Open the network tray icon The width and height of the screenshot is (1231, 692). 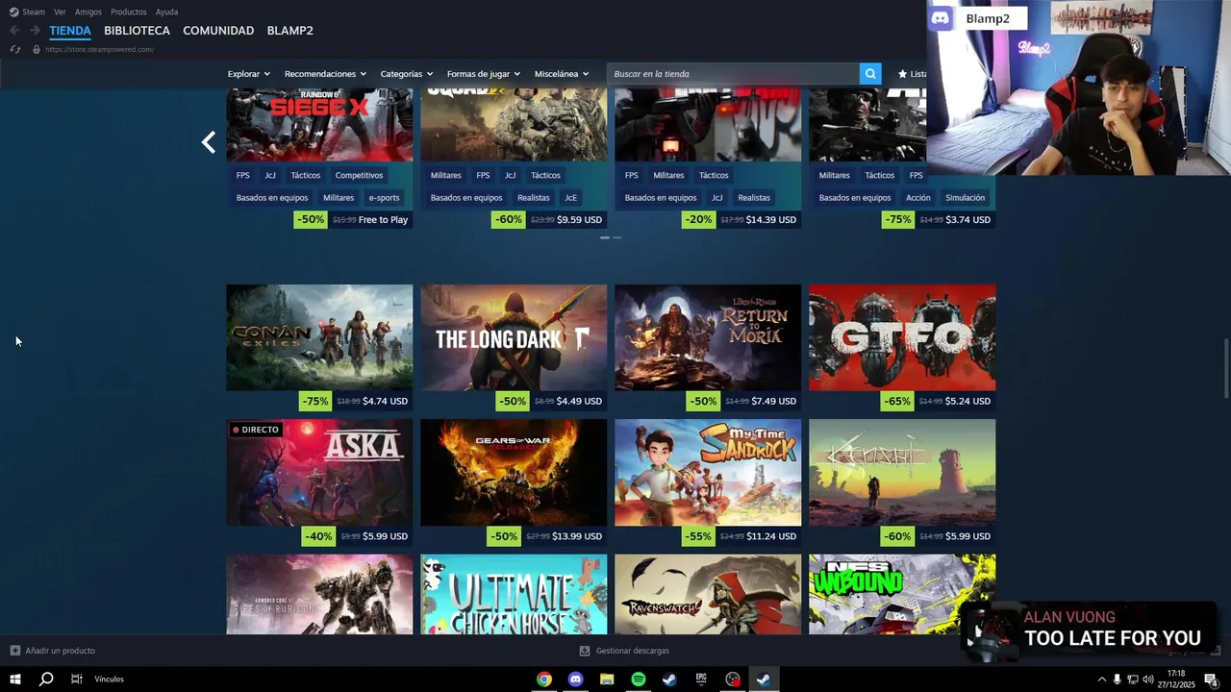click(1132, 680)
